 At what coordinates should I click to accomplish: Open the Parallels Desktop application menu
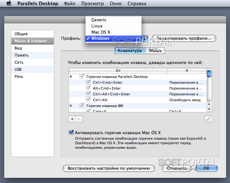(x=38, y=3)
